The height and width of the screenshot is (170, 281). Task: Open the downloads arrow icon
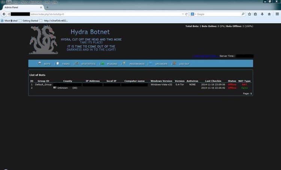[x=262, y=14]
